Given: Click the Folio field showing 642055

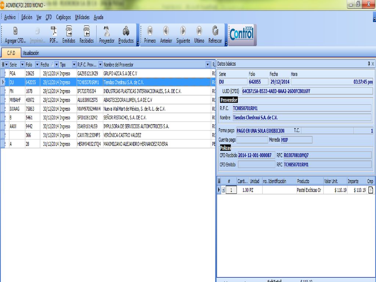Looking at the screenshot, I should tap(258, 82).
